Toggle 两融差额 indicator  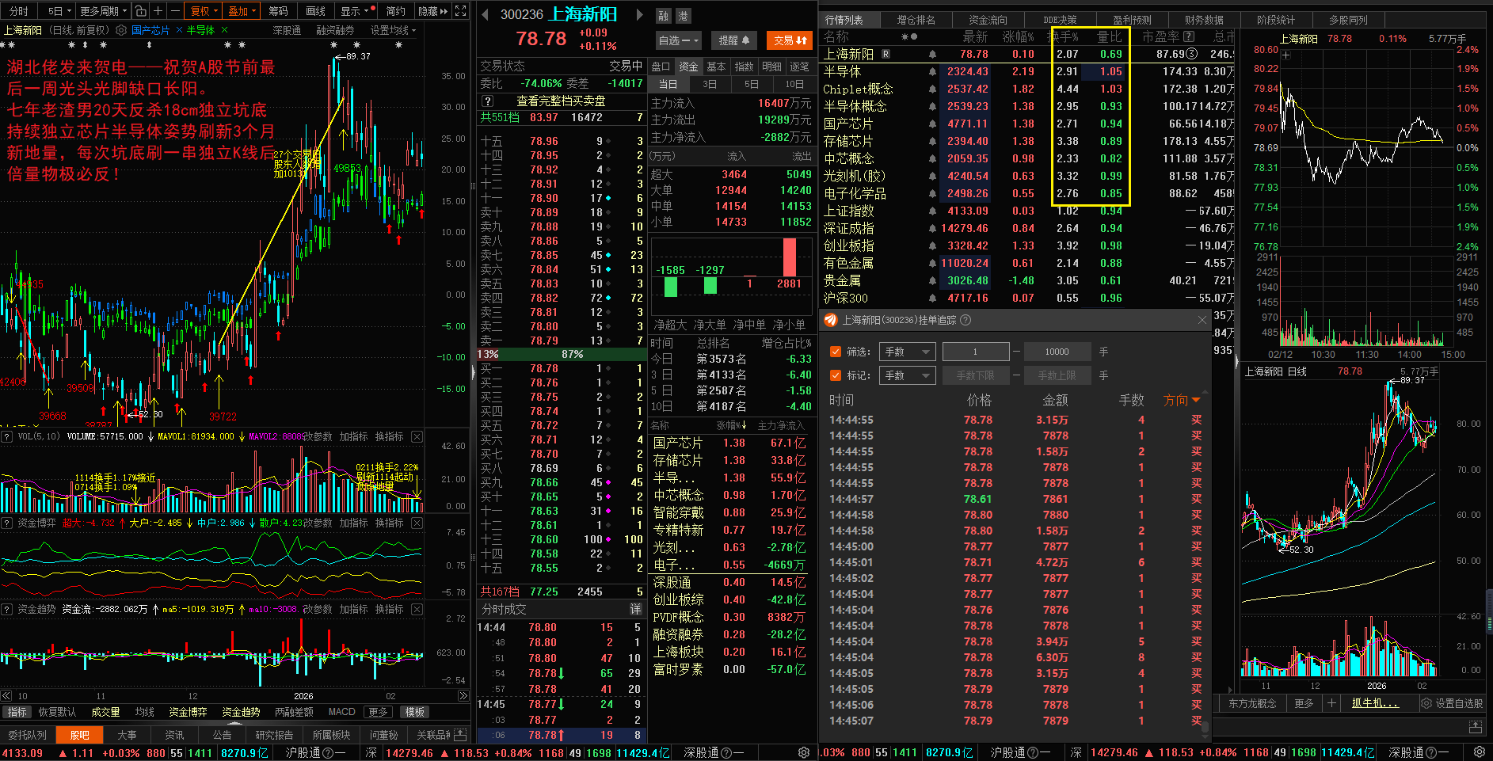[294, 712]
